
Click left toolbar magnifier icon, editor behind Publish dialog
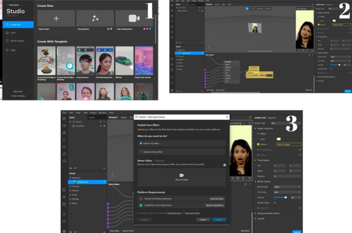click(x=64, y=161)
